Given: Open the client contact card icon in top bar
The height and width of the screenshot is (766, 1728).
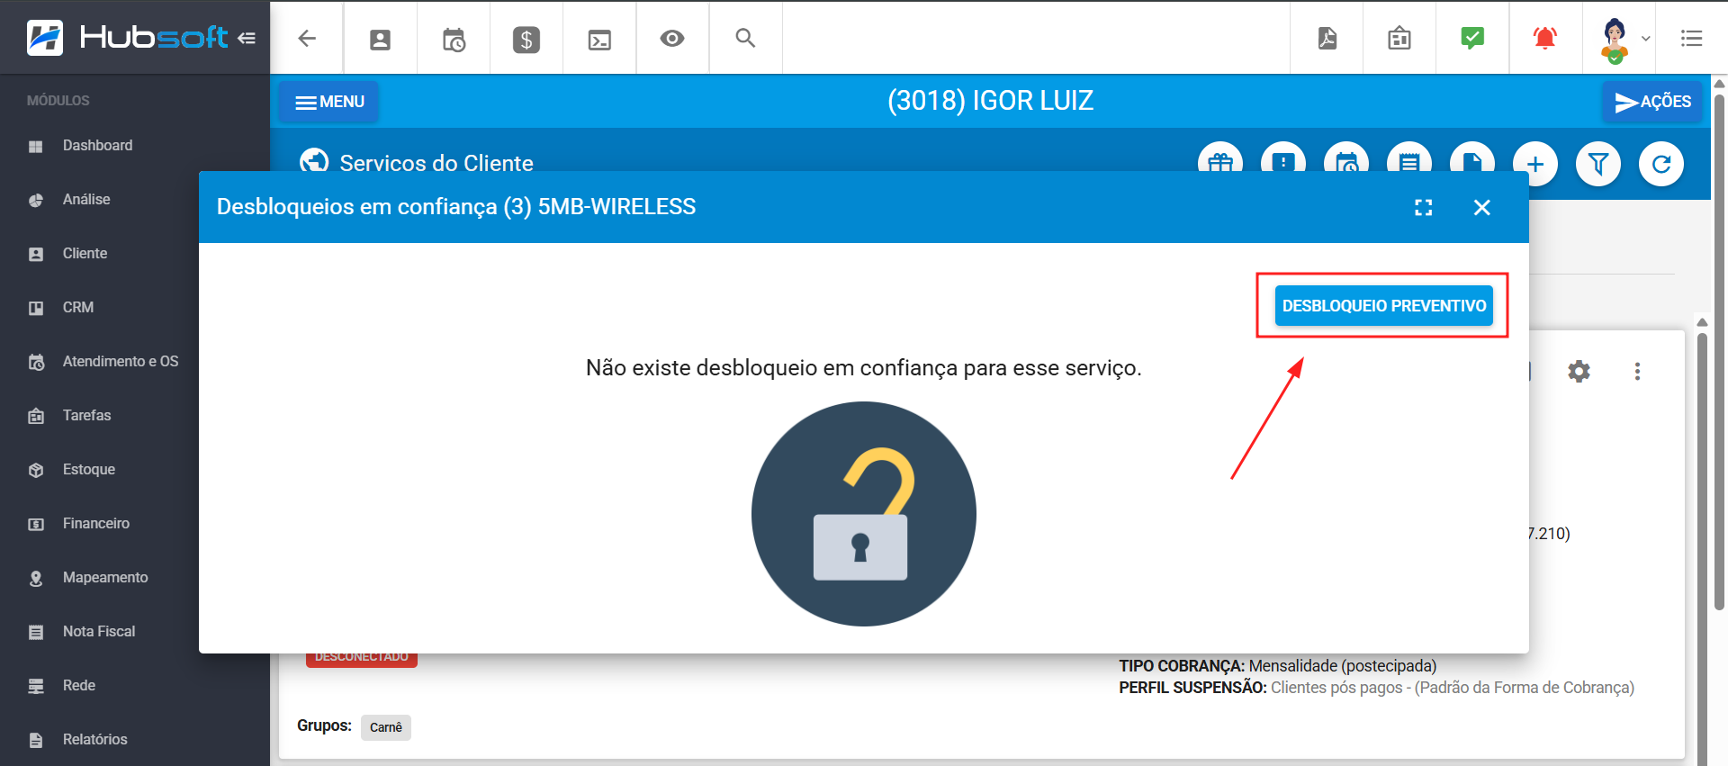Looking at the screenshot, I should pos(380,39).
